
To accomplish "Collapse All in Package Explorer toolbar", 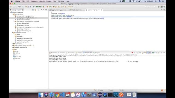I will coord(33,10).
